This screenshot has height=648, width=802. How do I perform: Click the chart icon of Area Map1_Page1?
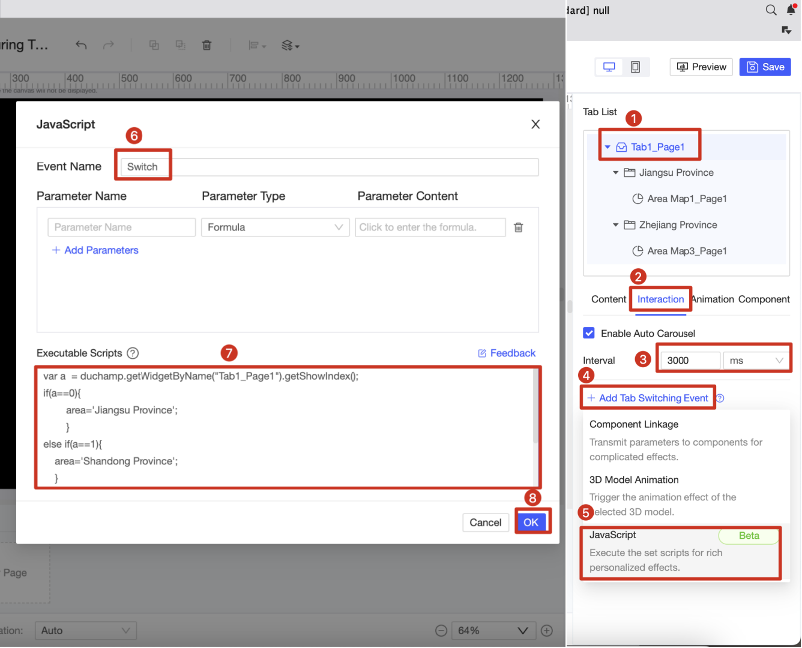(638, 199)
